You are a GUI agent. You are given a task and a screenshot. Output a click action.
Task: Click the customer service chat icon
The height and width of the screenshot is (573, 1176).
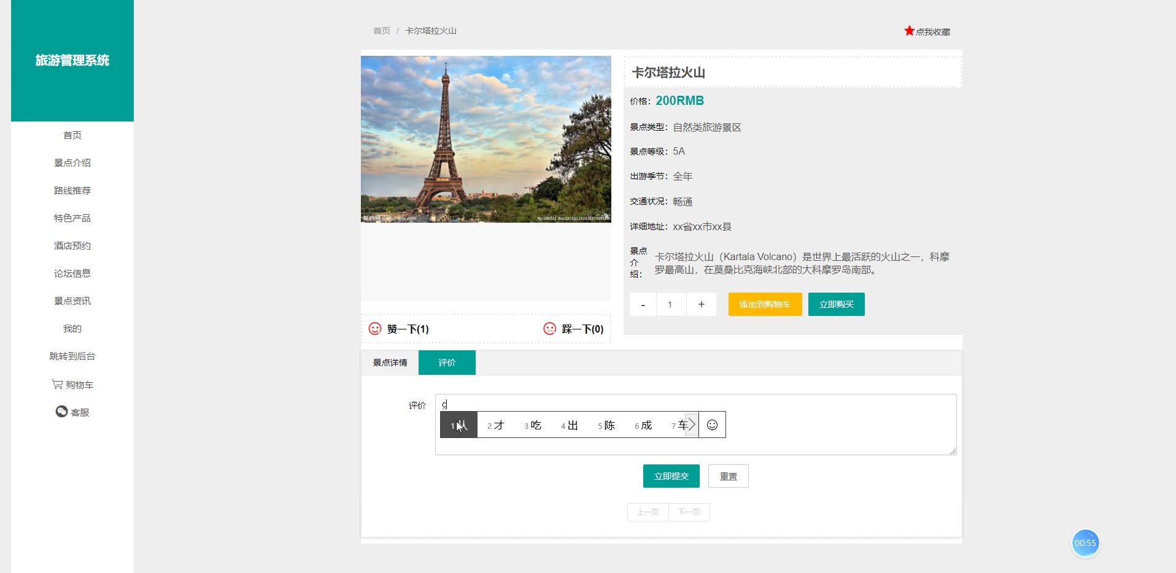tap(61, 412)
